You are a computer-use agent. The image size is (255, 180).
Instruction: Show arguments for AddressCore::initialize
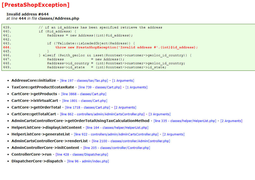123,81
